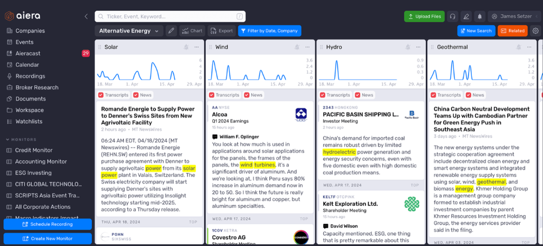Open the settings gear icon
The height and width of the screenshot is (246, 543).
click(x=535, y=31)
